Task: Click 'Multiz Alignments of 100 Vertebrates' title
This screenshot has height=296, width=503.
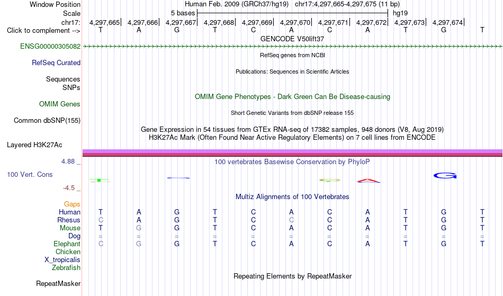Action: click(292, 196)
